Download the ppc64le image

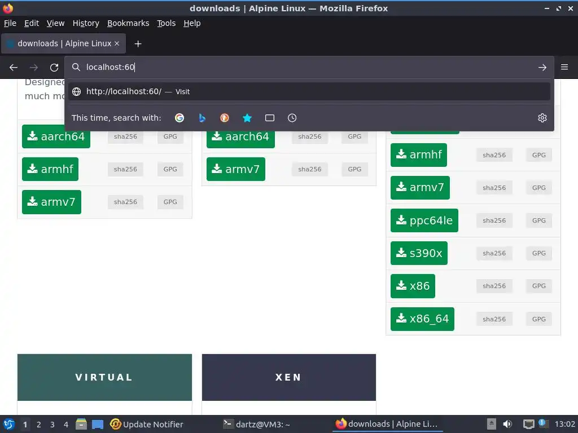(424, 220)
